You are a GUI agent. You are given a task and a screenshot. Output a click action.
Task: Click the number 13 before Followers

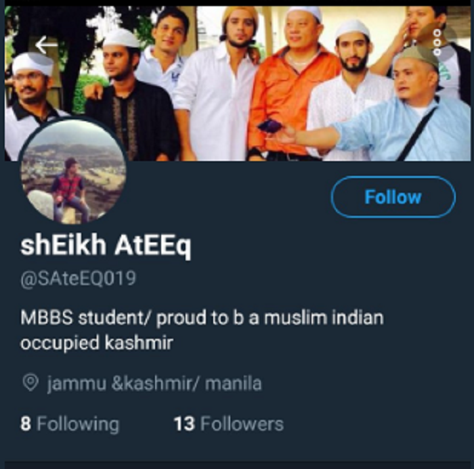(x=184, y=424)
